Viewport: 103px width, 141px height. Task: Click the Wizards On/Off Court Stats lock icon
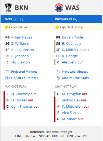[58, 78]
